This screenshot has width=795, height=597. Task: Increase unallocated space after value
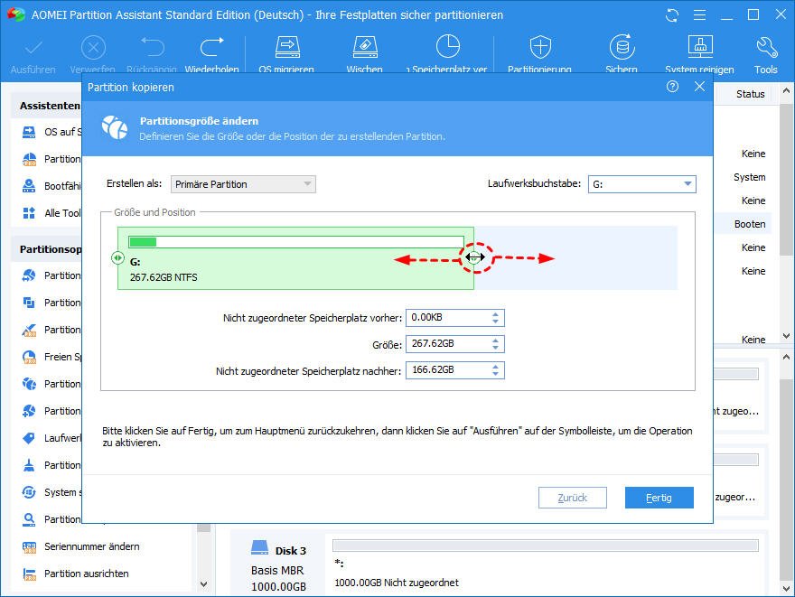(495, 367)
